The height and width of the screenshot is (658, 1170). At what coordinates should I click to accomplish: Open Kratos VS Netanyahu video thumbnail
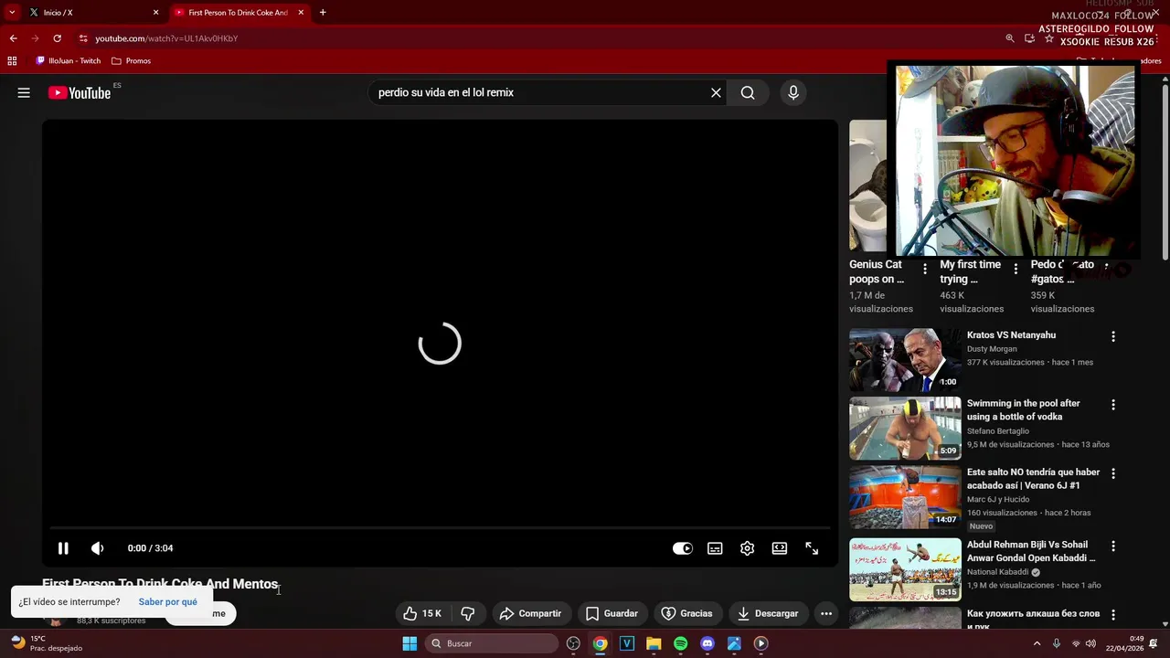(905, 359)
